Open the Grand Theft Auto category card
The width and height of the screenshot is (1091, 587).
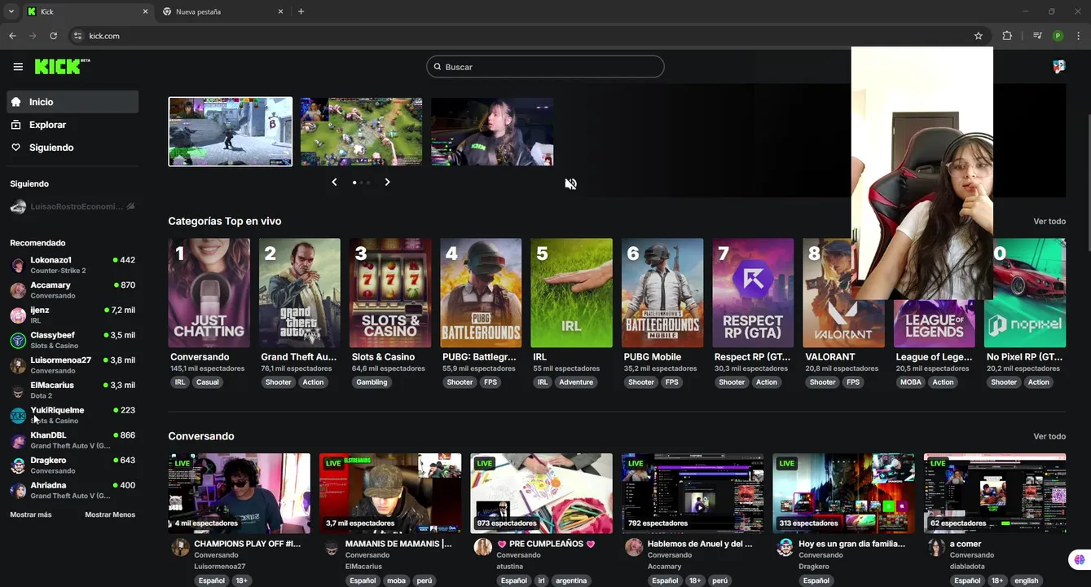(300, 293)
